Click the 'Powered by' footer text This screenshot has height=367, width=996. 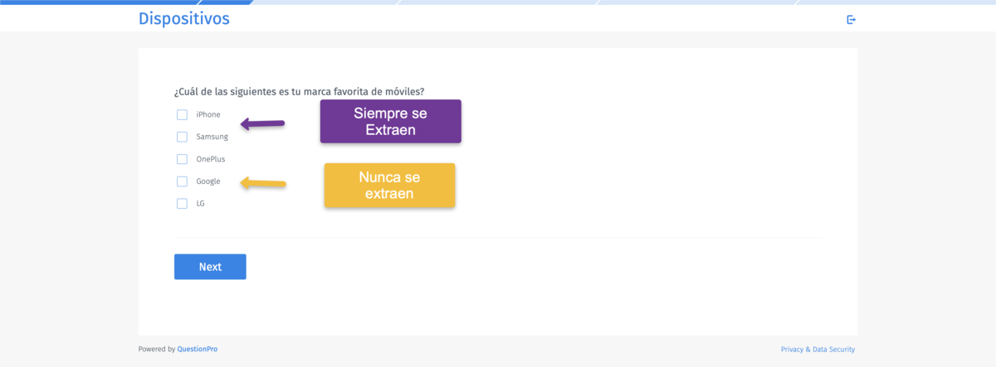pos(157,350)
